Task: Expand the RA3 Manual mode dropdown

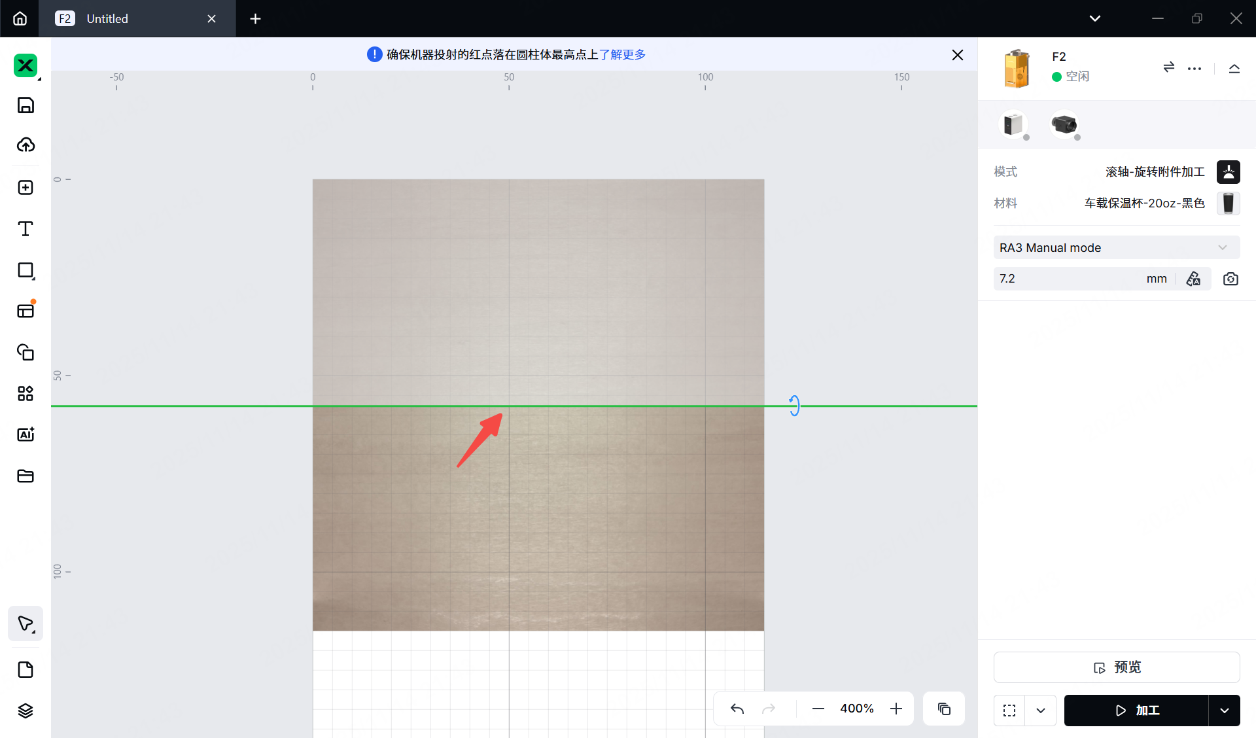Action: pos(1116,247)
